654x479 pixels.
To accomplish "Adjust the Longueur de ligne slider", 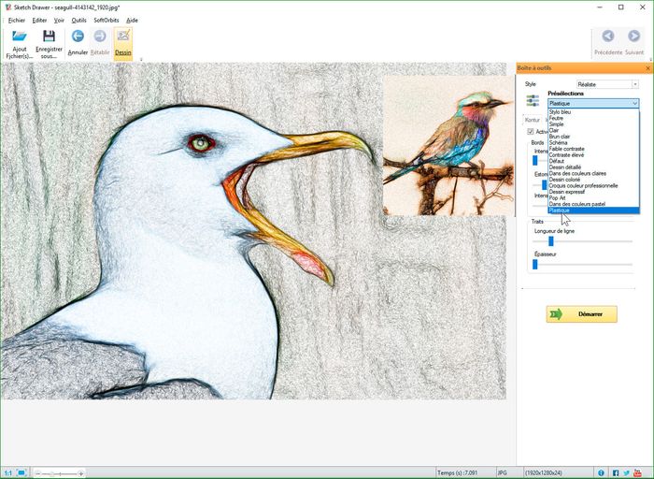I will click(550, 241).
